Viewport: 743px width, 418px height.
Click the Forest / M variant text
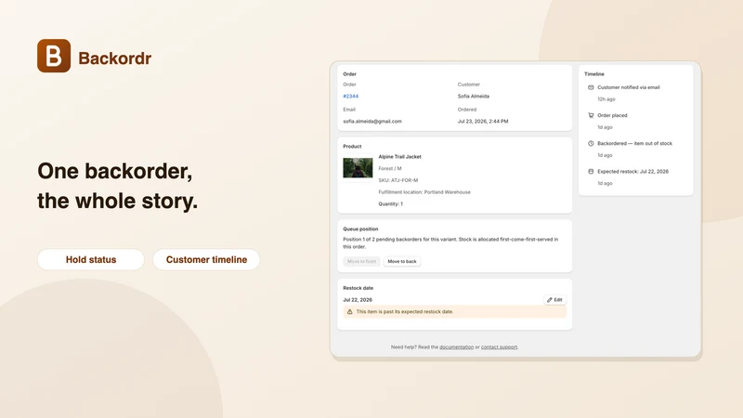point(390,168)
